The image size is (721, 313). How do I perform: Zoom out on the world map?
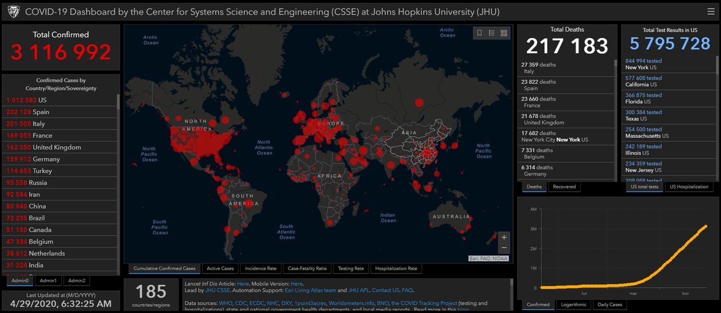pos(504,248)
